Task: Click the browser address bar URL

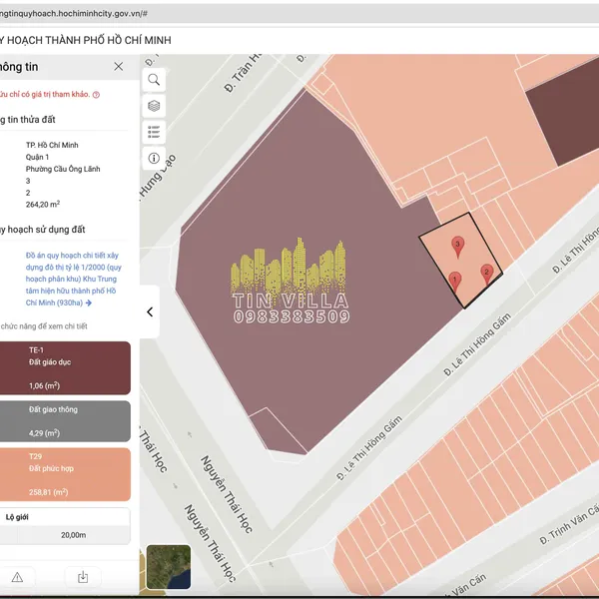Action: pos(75,15)
